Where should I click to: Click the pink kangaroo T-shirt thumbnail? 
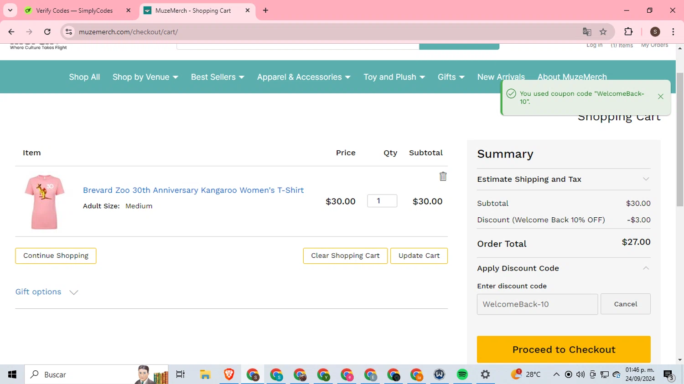click(44, 202)
